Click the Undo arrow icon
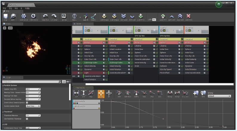 45,16
